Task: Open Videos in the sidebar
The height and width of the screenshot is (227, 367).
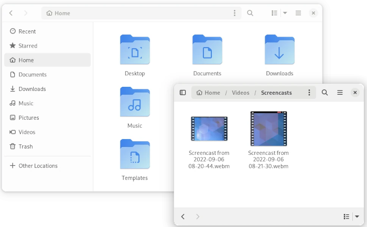Action: tap(47, 132)
